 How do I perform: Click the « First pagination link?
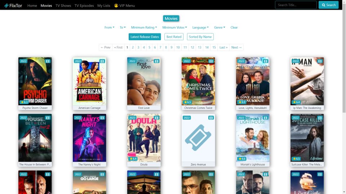(x=118, y=47)
